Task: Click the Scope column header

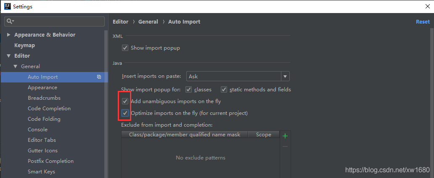Action: pos(264,135)
